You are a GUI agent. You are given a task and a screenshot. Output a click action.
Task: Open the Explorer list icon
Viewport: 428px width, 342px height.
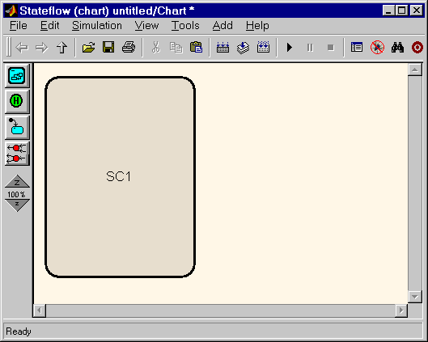[x=357, y=48]
